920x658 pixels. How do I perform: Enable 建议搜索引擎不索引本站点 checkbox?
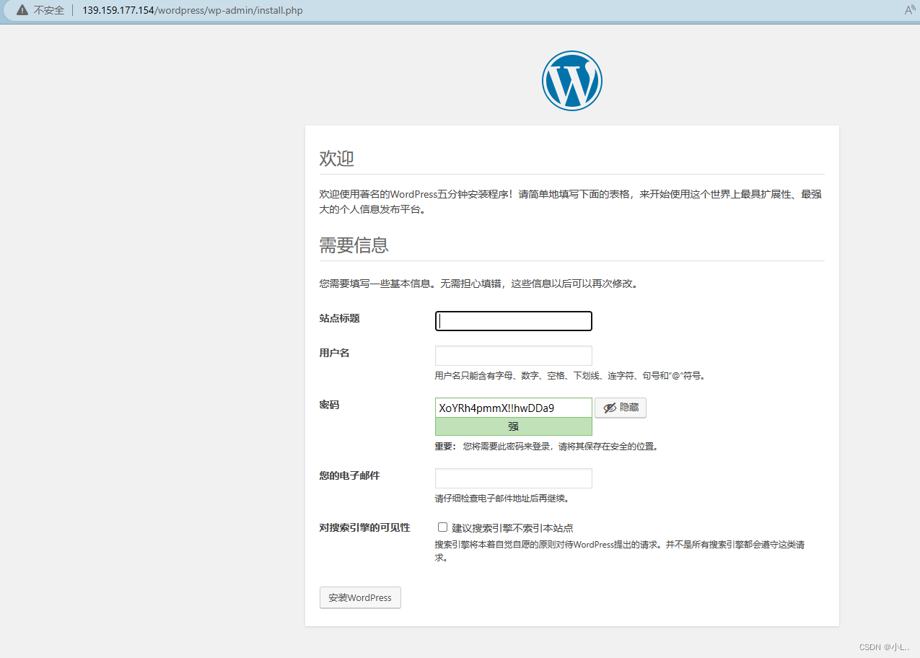[x=442, y=527]
